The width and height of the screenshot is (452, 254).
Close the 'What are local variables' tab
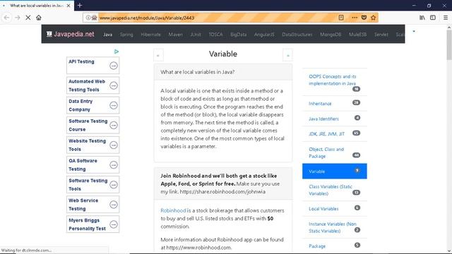click(x=69, y=6)
